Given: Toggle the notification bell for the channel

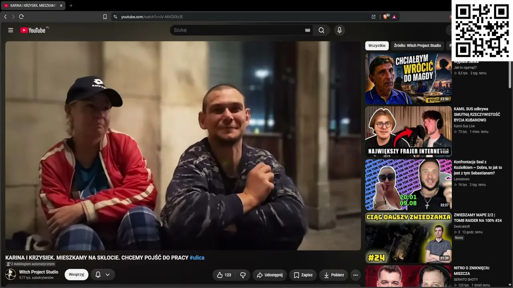Looking at the screenshot, I should click(x=98, y=275).
